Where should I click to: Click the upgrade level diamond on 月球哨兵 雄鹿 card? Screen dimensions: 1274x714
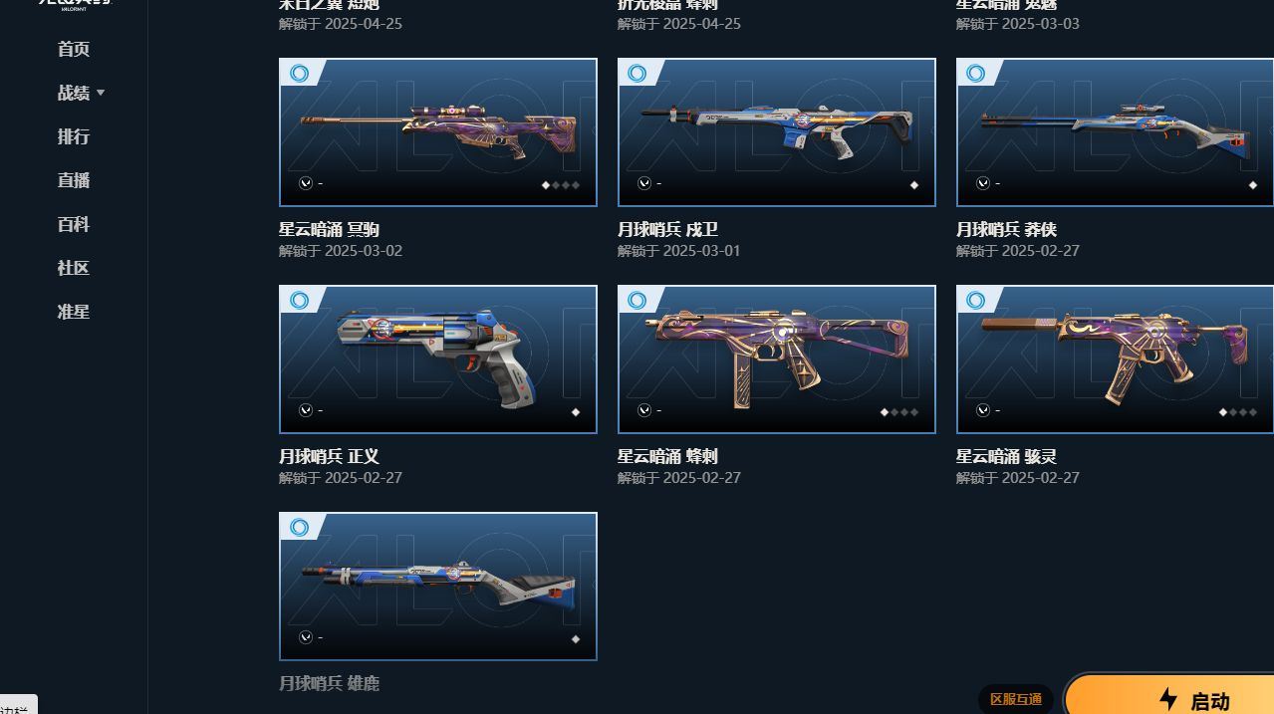[576, 639]
